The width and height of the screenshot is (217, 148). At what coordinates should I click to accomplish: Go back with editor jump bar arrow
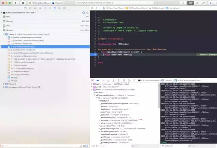click(96, 8)
